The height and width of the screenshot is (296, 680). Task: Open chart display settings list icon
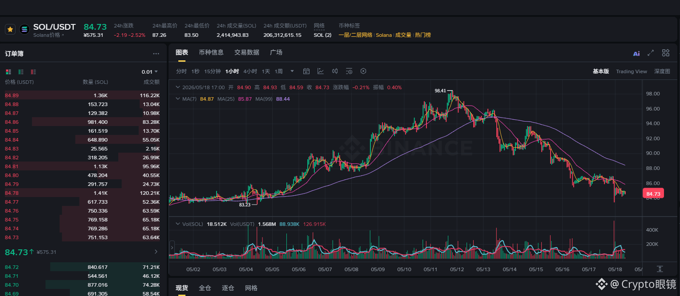coord(349,71)
